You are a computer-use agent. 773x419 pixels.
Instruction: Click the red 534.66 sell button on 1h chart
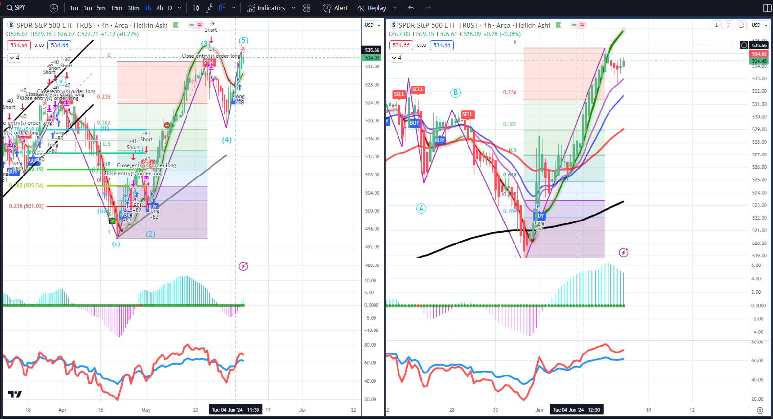(x=401, y=45)
